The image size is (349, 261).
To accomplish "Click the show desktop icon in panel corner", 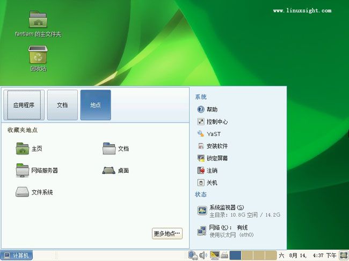I will [344, 256].
